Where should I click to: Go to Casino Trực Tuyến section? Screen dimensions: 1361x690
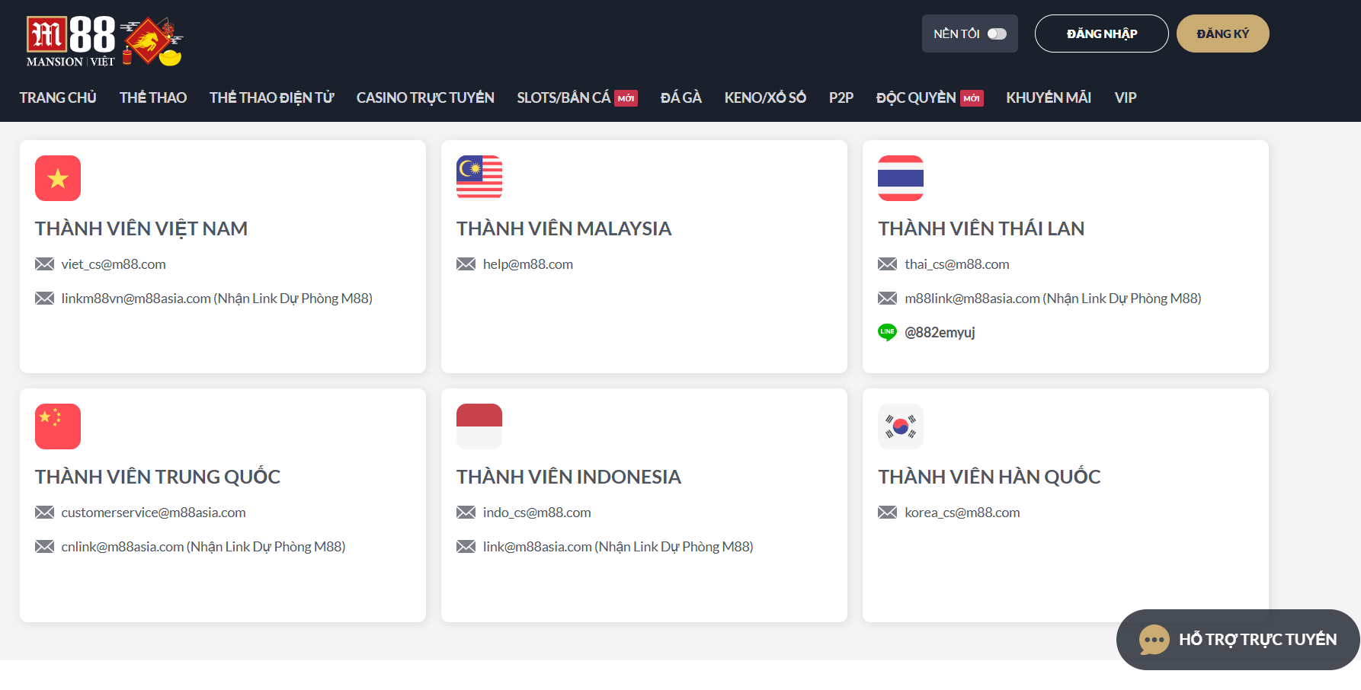tap(425, 97)
